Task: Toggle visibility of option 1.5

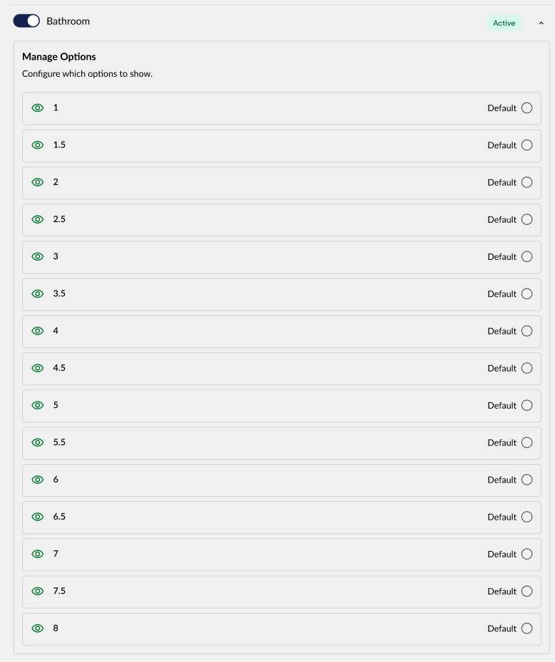Action: pos(38,145)
